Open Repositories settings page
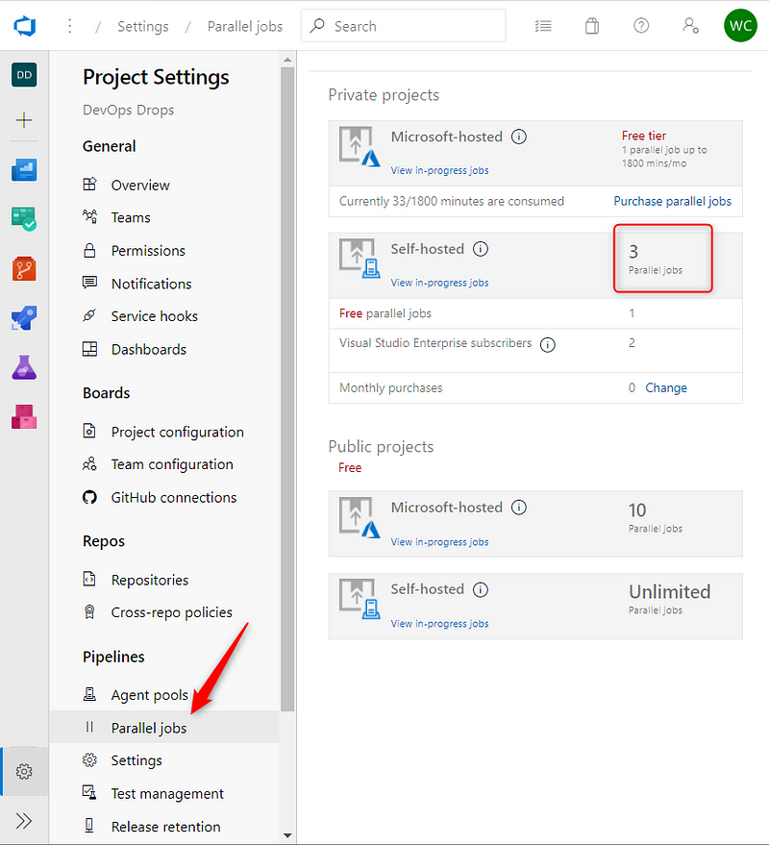Viewport: 769px width, 845px height. (x=149, y=580)
